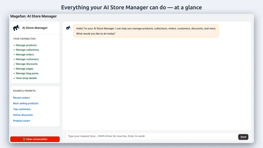
Task: Click the YOUR CAPABILITIES heading
Action: (x=24, y=39)
